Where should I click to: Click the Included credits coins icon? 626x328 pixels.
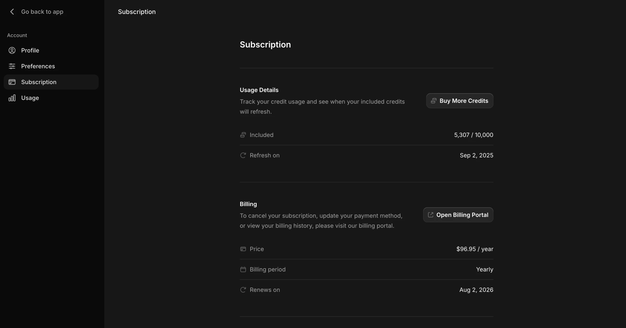[x=243, y=135]
